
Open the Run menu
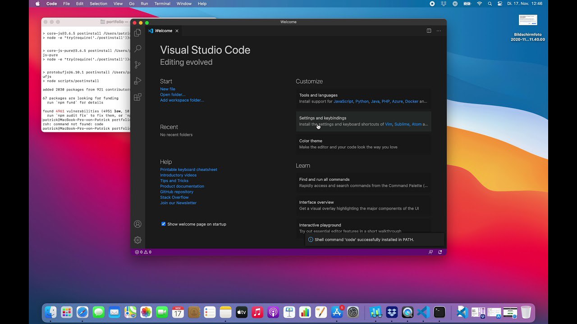[144, 4]
